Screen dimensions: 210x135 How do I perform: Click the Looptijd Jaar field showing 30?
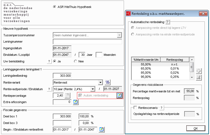coord(82,55)
